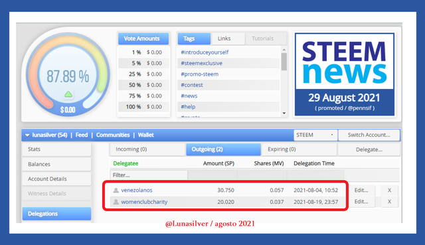Image resolution: width=425 pixels, height=245 pixels.
Task: Click the tags list scrollbar thumb
Action: pos(284,62)
